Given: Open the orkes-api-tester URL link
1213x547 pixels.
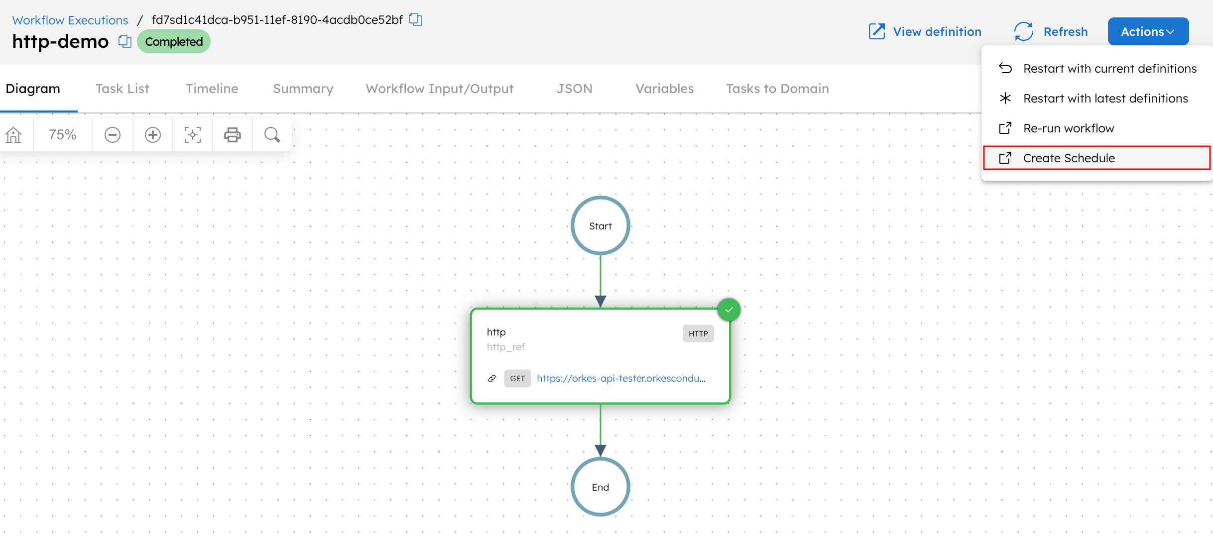Looking at the screenshot, I should coord(621,378).
